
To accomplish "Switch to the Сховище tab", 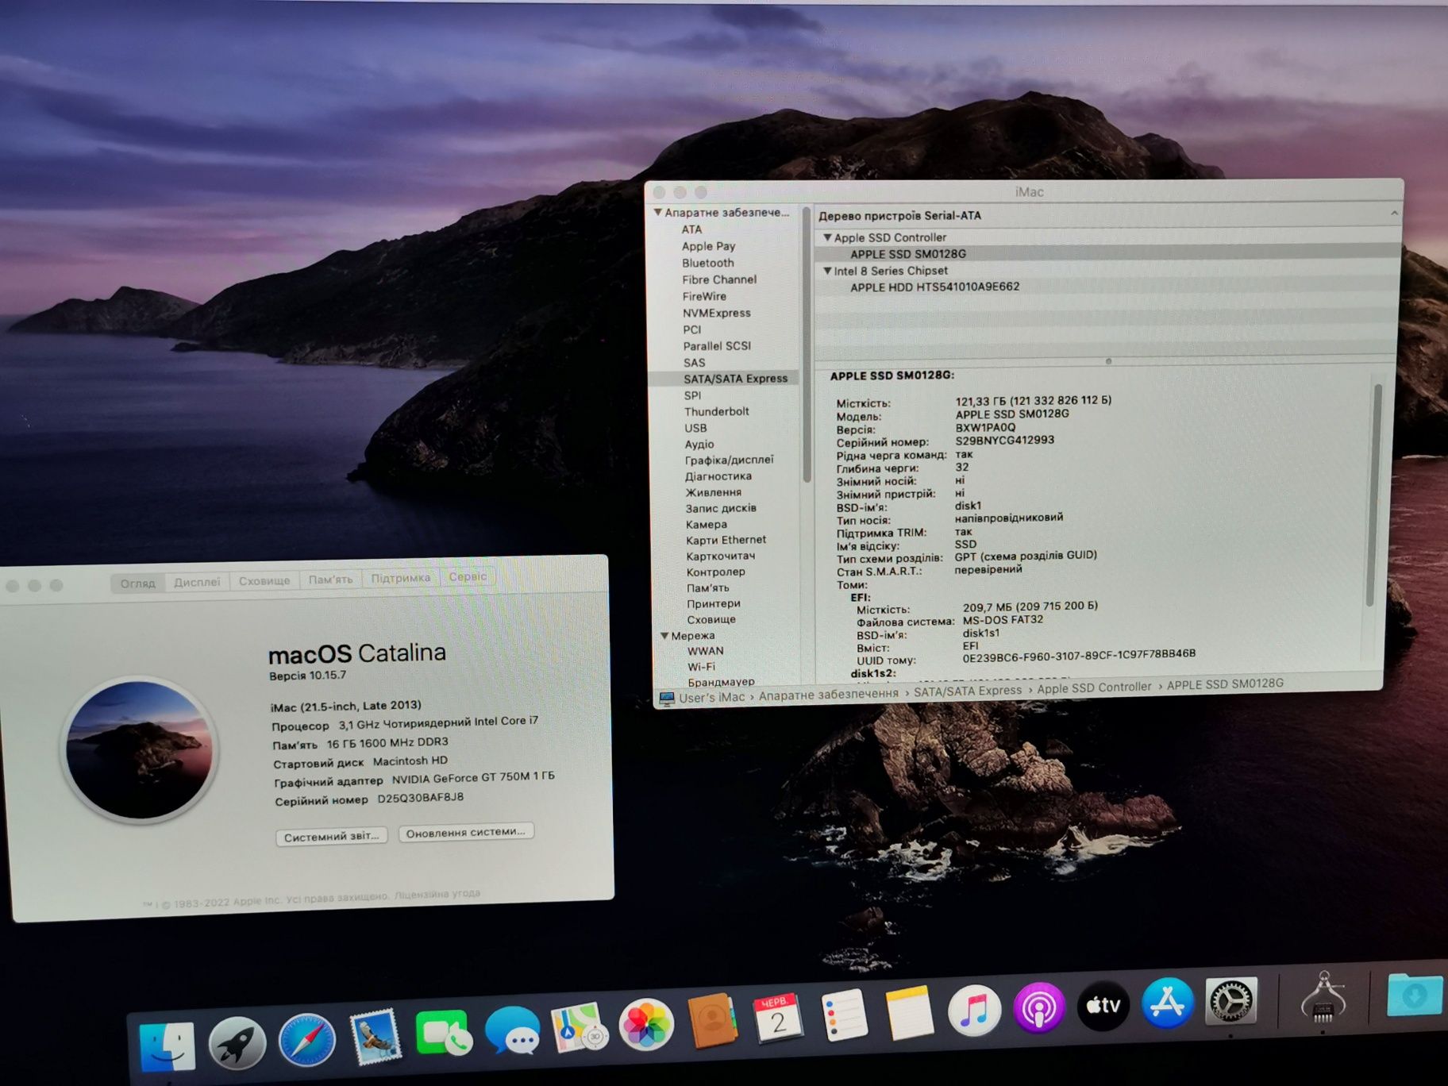I will (264, 581).
